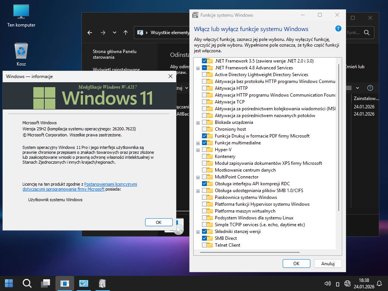Enable the Hyper-V checkbox
The width and height of the screenshot is (388, 291).
pyautogui.click(x=205, y=150)
